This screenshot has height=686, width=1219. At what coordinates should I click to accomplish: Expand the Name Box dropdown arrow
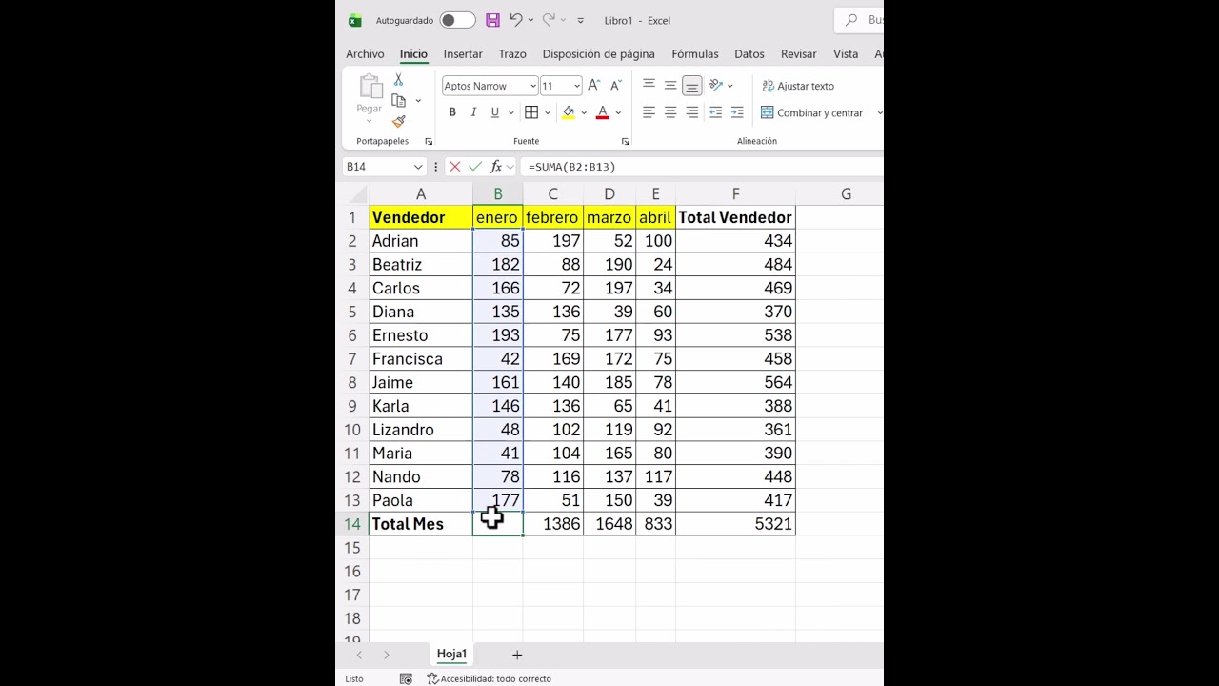(417, 167)
